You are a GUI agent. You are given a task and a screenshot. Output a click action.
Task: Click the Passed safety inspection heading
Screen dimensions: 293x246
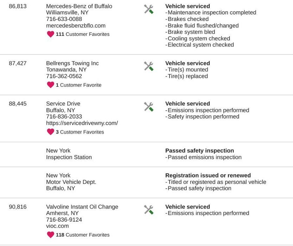tap(199, 150)
